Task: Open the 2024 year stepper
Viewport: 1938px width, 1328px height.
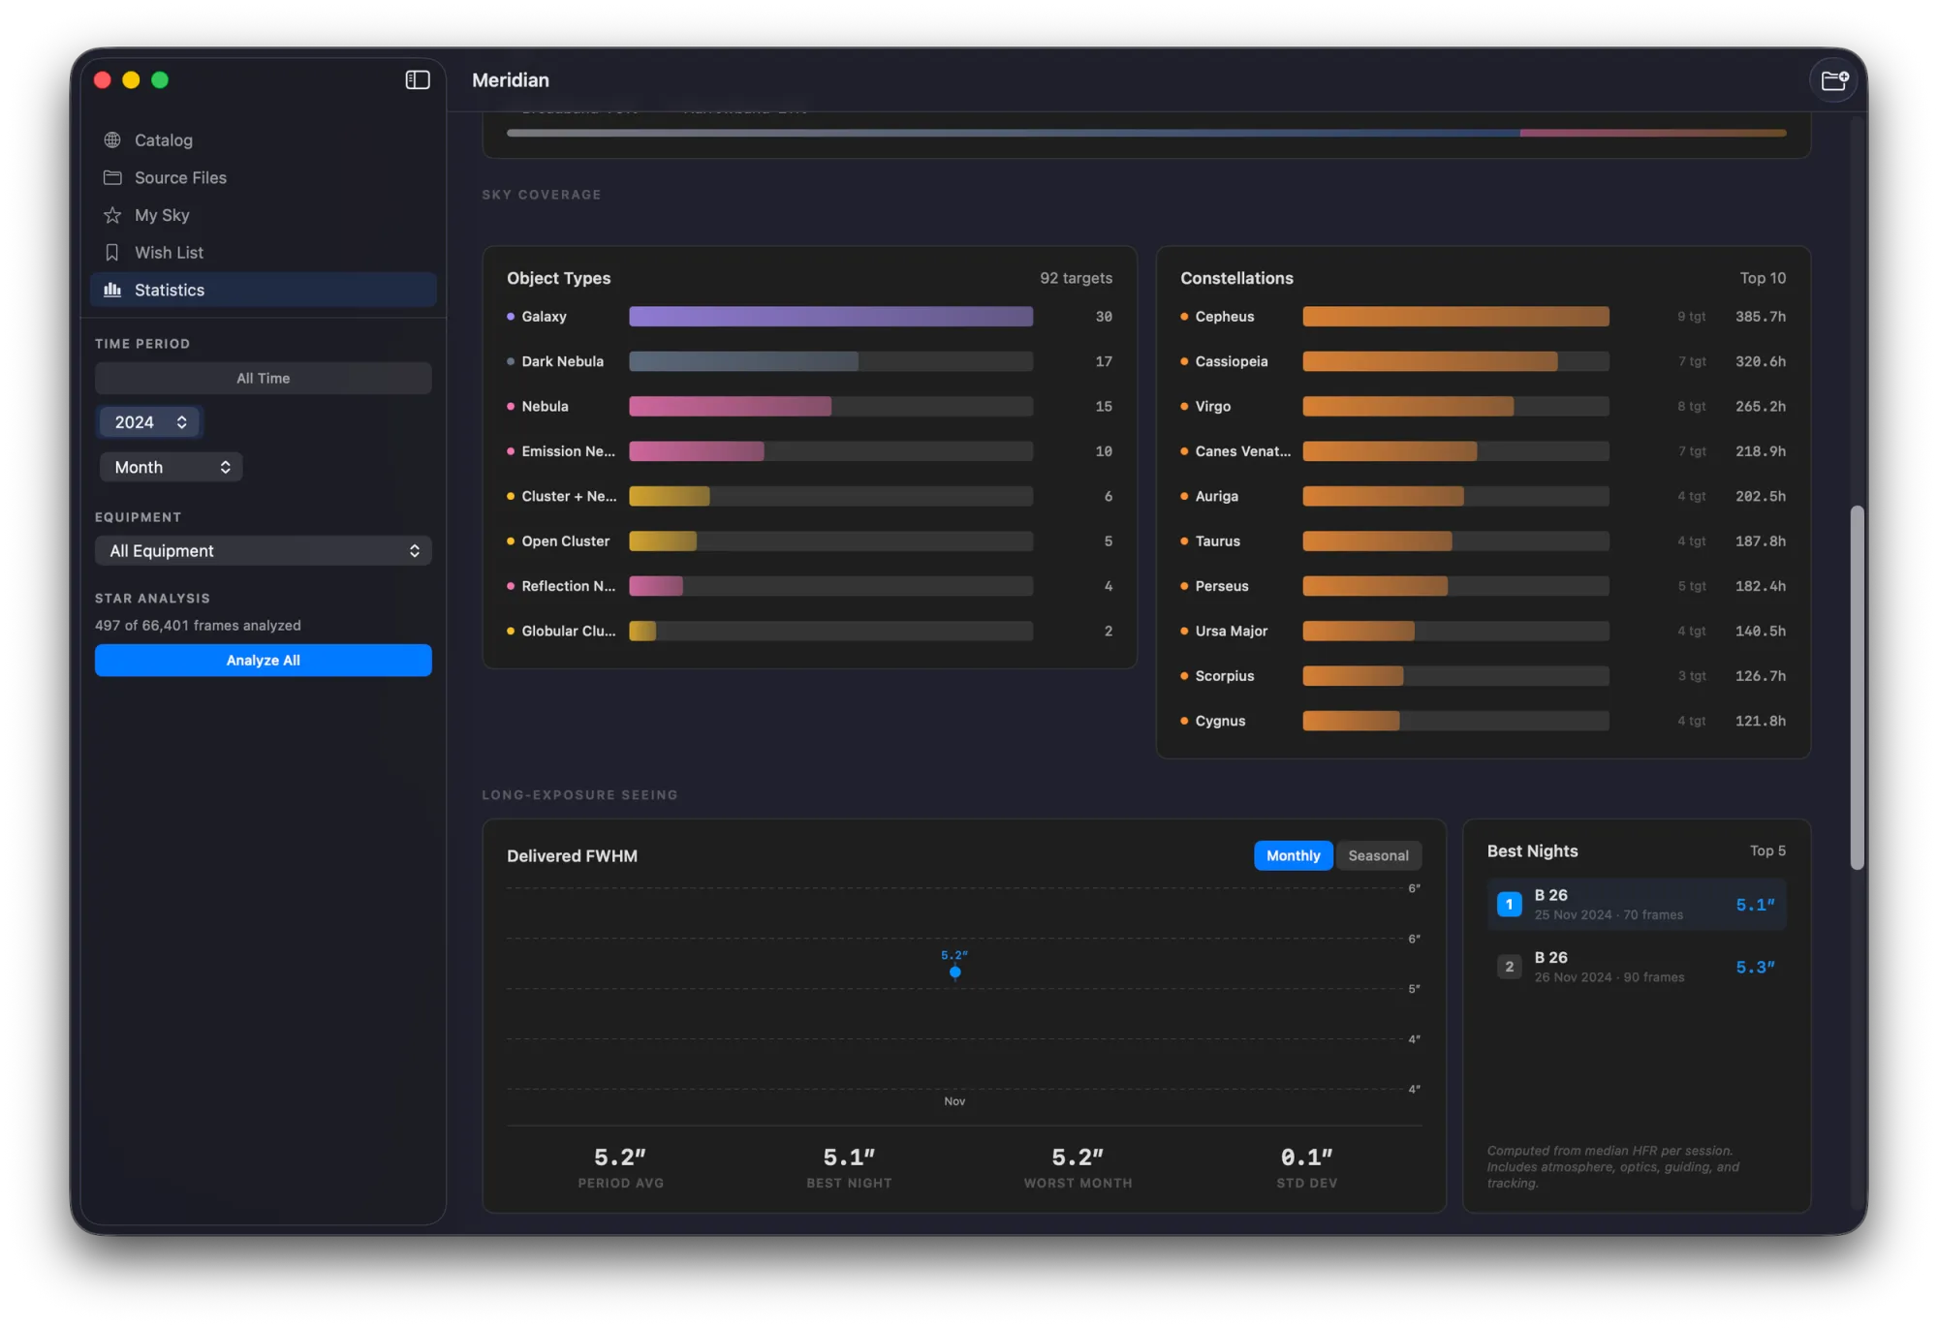Action: click(148, 421)
